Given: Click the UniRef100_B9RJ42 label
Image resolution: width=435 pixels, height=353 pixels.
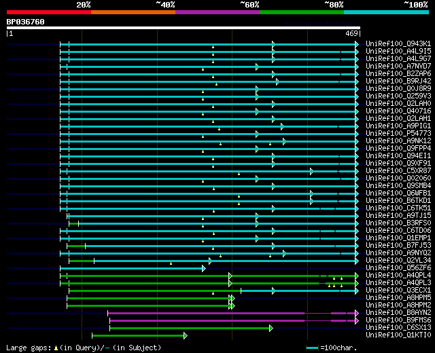Looking at the screenshot, I should click(398, 81).
